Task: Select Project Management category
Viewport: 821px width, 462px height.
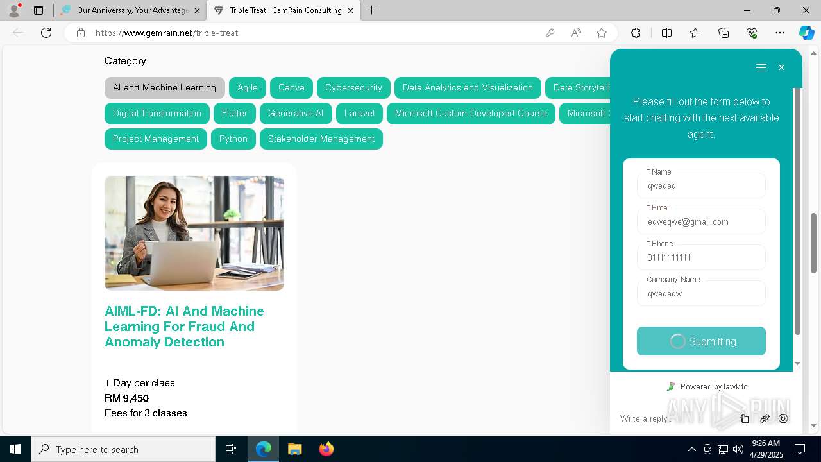Action: click(x=156, y=139)
